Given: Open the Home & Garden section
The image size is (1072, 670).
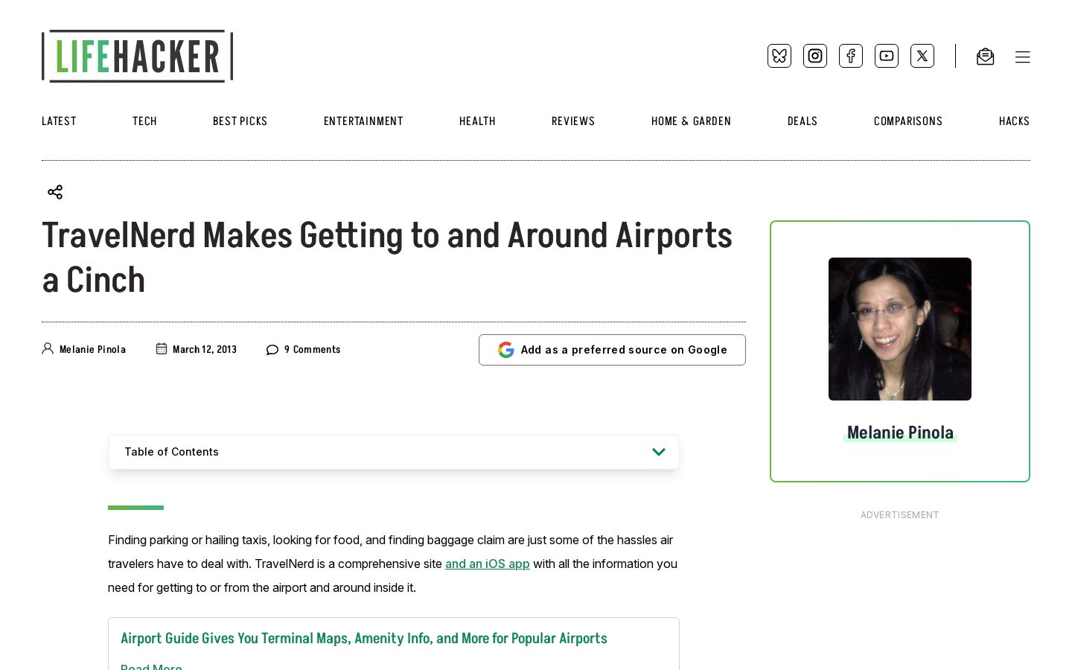Looking at the screenshot, I should [x=691, y=121].
